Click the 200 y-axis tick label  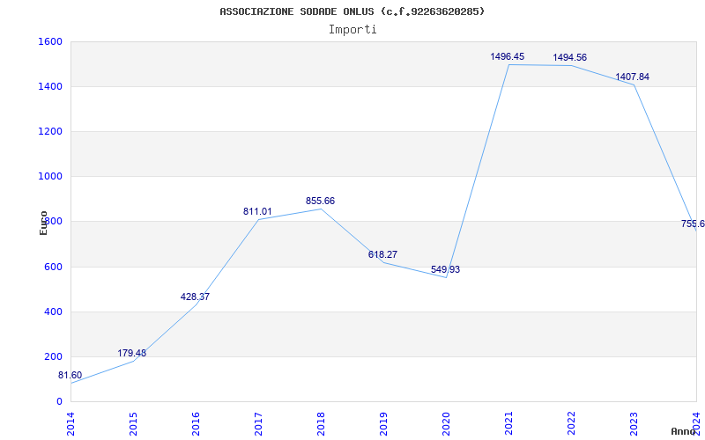point(54,356)
